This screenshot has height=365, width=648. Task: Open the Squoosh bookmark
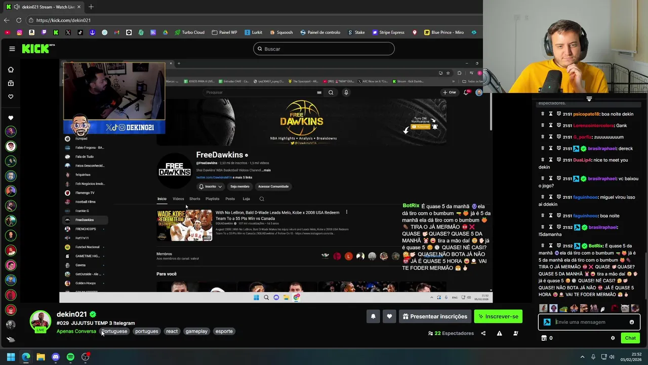point(281,32)
